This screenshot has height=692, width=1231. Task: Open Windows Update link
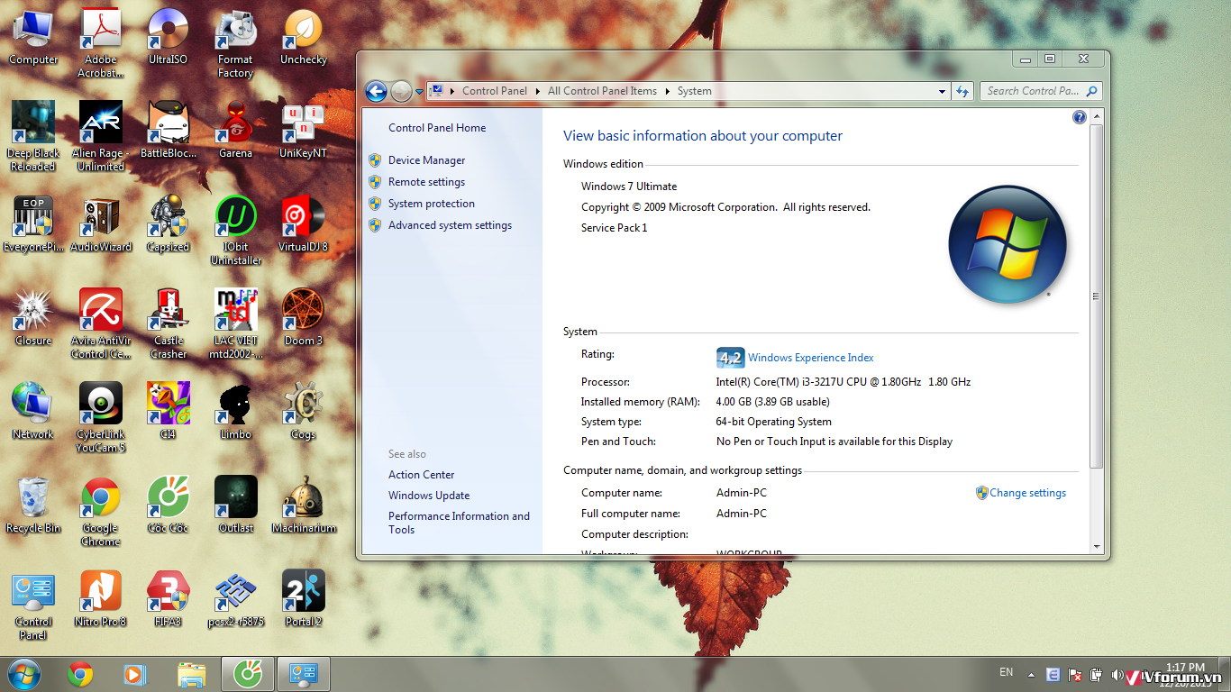click(x=429, y=496)
